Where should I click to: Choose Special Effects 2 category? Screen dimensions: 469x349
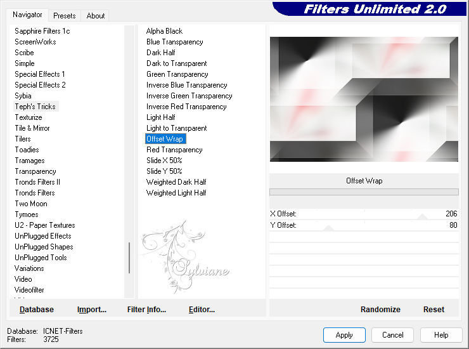point(40,85)
